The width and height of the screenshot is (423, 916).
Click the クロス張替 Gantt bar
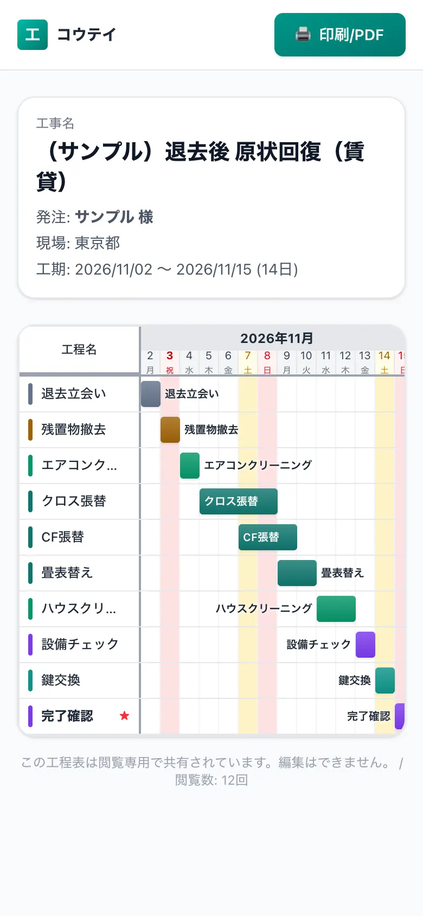[x=239, y=501]
